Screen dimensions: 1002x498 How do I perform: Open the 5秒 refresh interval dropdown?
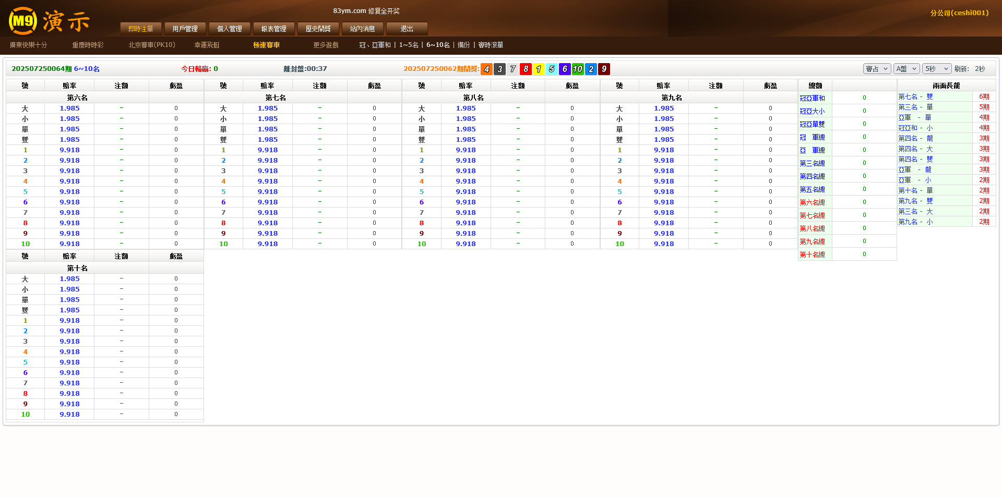click(936, 69)
